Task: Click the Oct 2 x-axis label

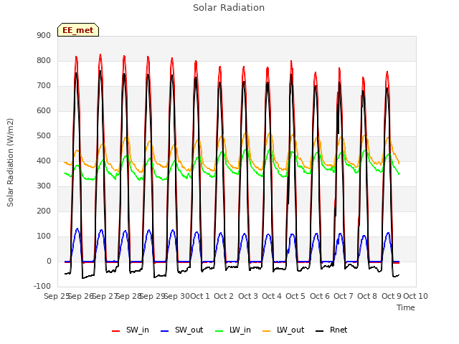Action: click(224, 296)
